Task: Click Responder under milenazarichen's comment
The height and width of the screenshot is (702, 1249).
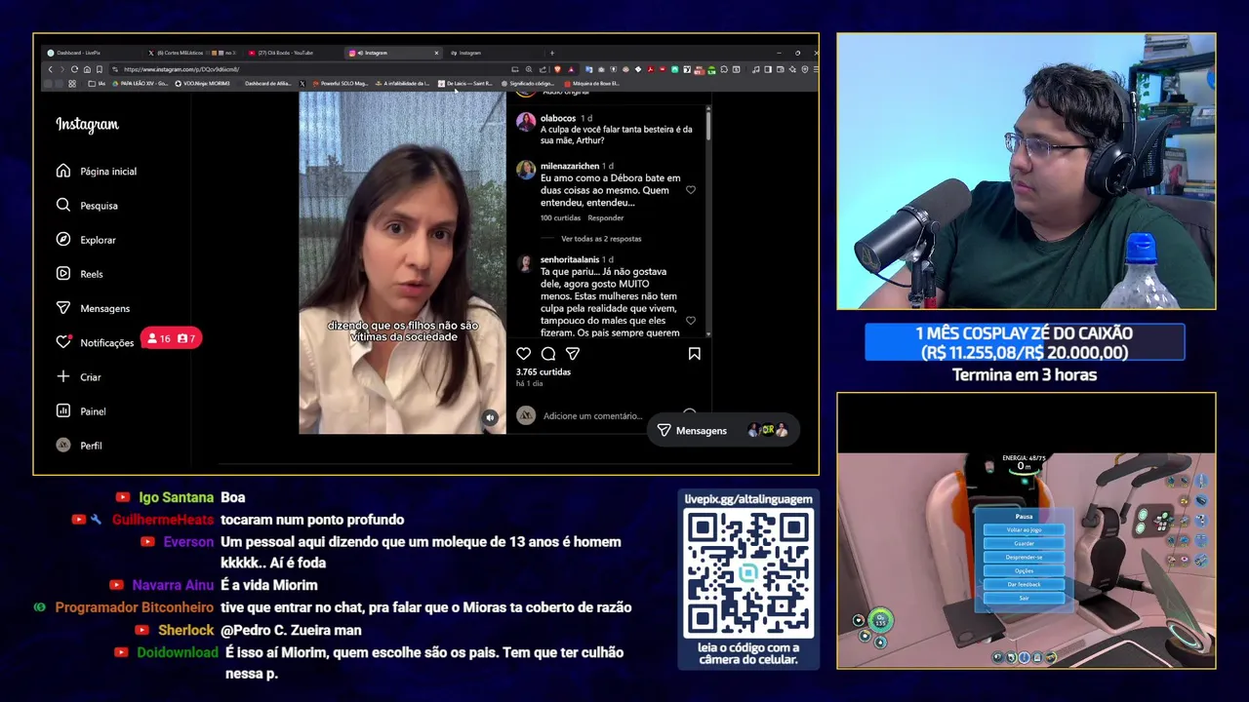Action: coord(606,218)
